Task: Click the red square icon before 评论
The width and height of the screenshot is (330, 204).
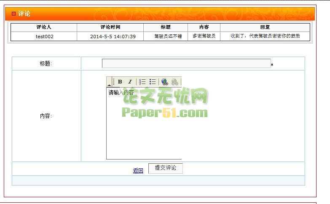Action: point(13,13)
